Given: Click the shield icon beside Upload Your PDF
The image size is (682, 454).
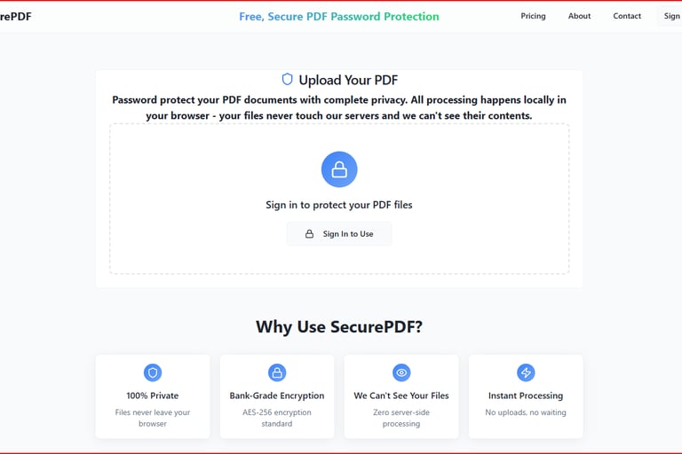Looking at the screenshot, I should pyautogui.click(x=287, y=79).
